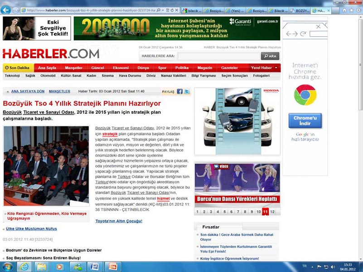Image resolution: width=363 pixels, height=272 pixels.
Task: Select slide 1 in the video pager
Action: click(198, 212)
